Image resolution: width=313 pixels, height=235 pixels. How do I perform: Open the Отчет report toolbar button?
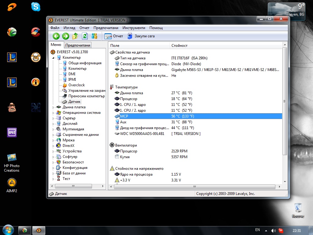point(114,36)
